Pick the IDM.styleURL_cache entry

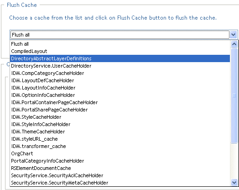[x=120, y=139]
